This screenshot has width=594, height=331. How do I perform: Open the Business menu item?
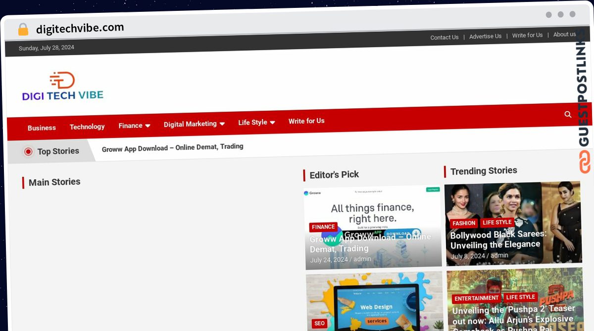point(42,127)
